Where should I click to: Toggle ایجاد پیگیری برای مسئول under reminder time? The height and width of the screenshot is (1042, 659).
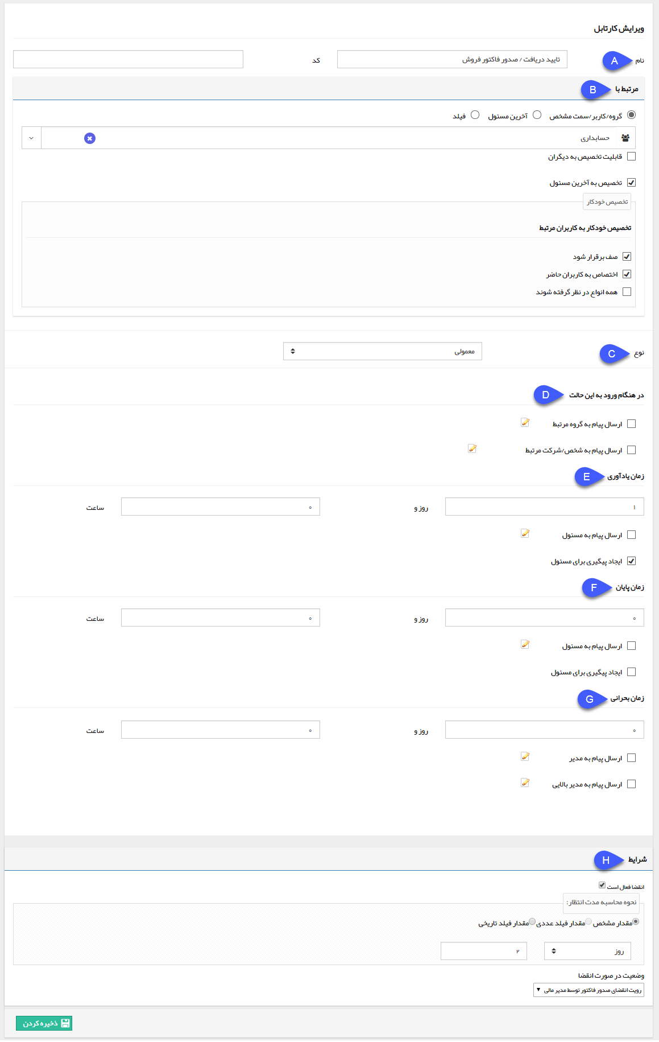[631, 561]
